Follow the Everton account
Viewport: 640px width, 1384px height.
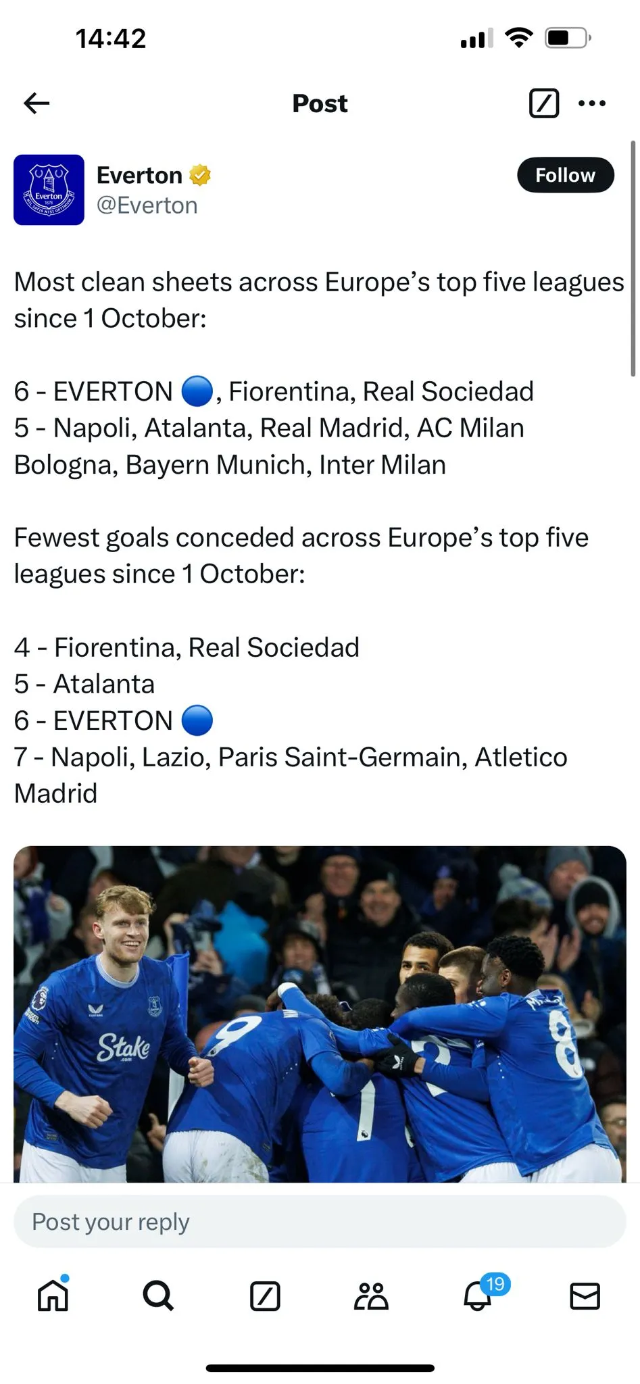click(565, 176)
